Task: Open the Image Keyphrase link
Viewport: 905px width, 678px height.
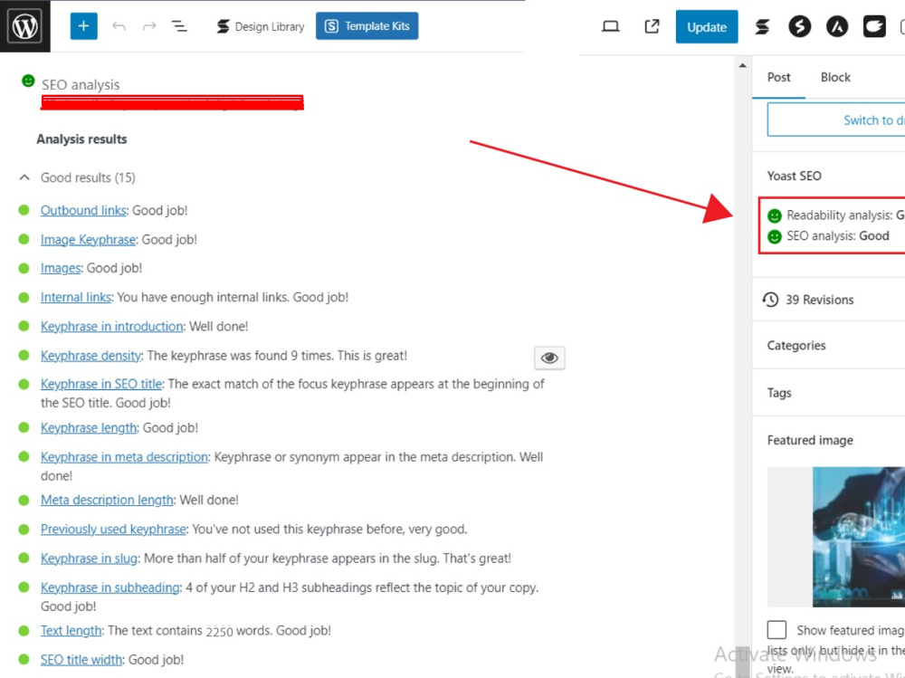Action: 88,240
